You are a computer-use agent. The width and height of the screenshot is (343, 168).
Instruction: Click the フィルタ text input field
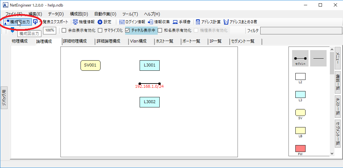point(300,31)
